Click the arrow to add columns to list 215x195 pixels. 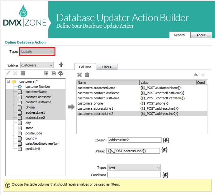coord(71,107)
